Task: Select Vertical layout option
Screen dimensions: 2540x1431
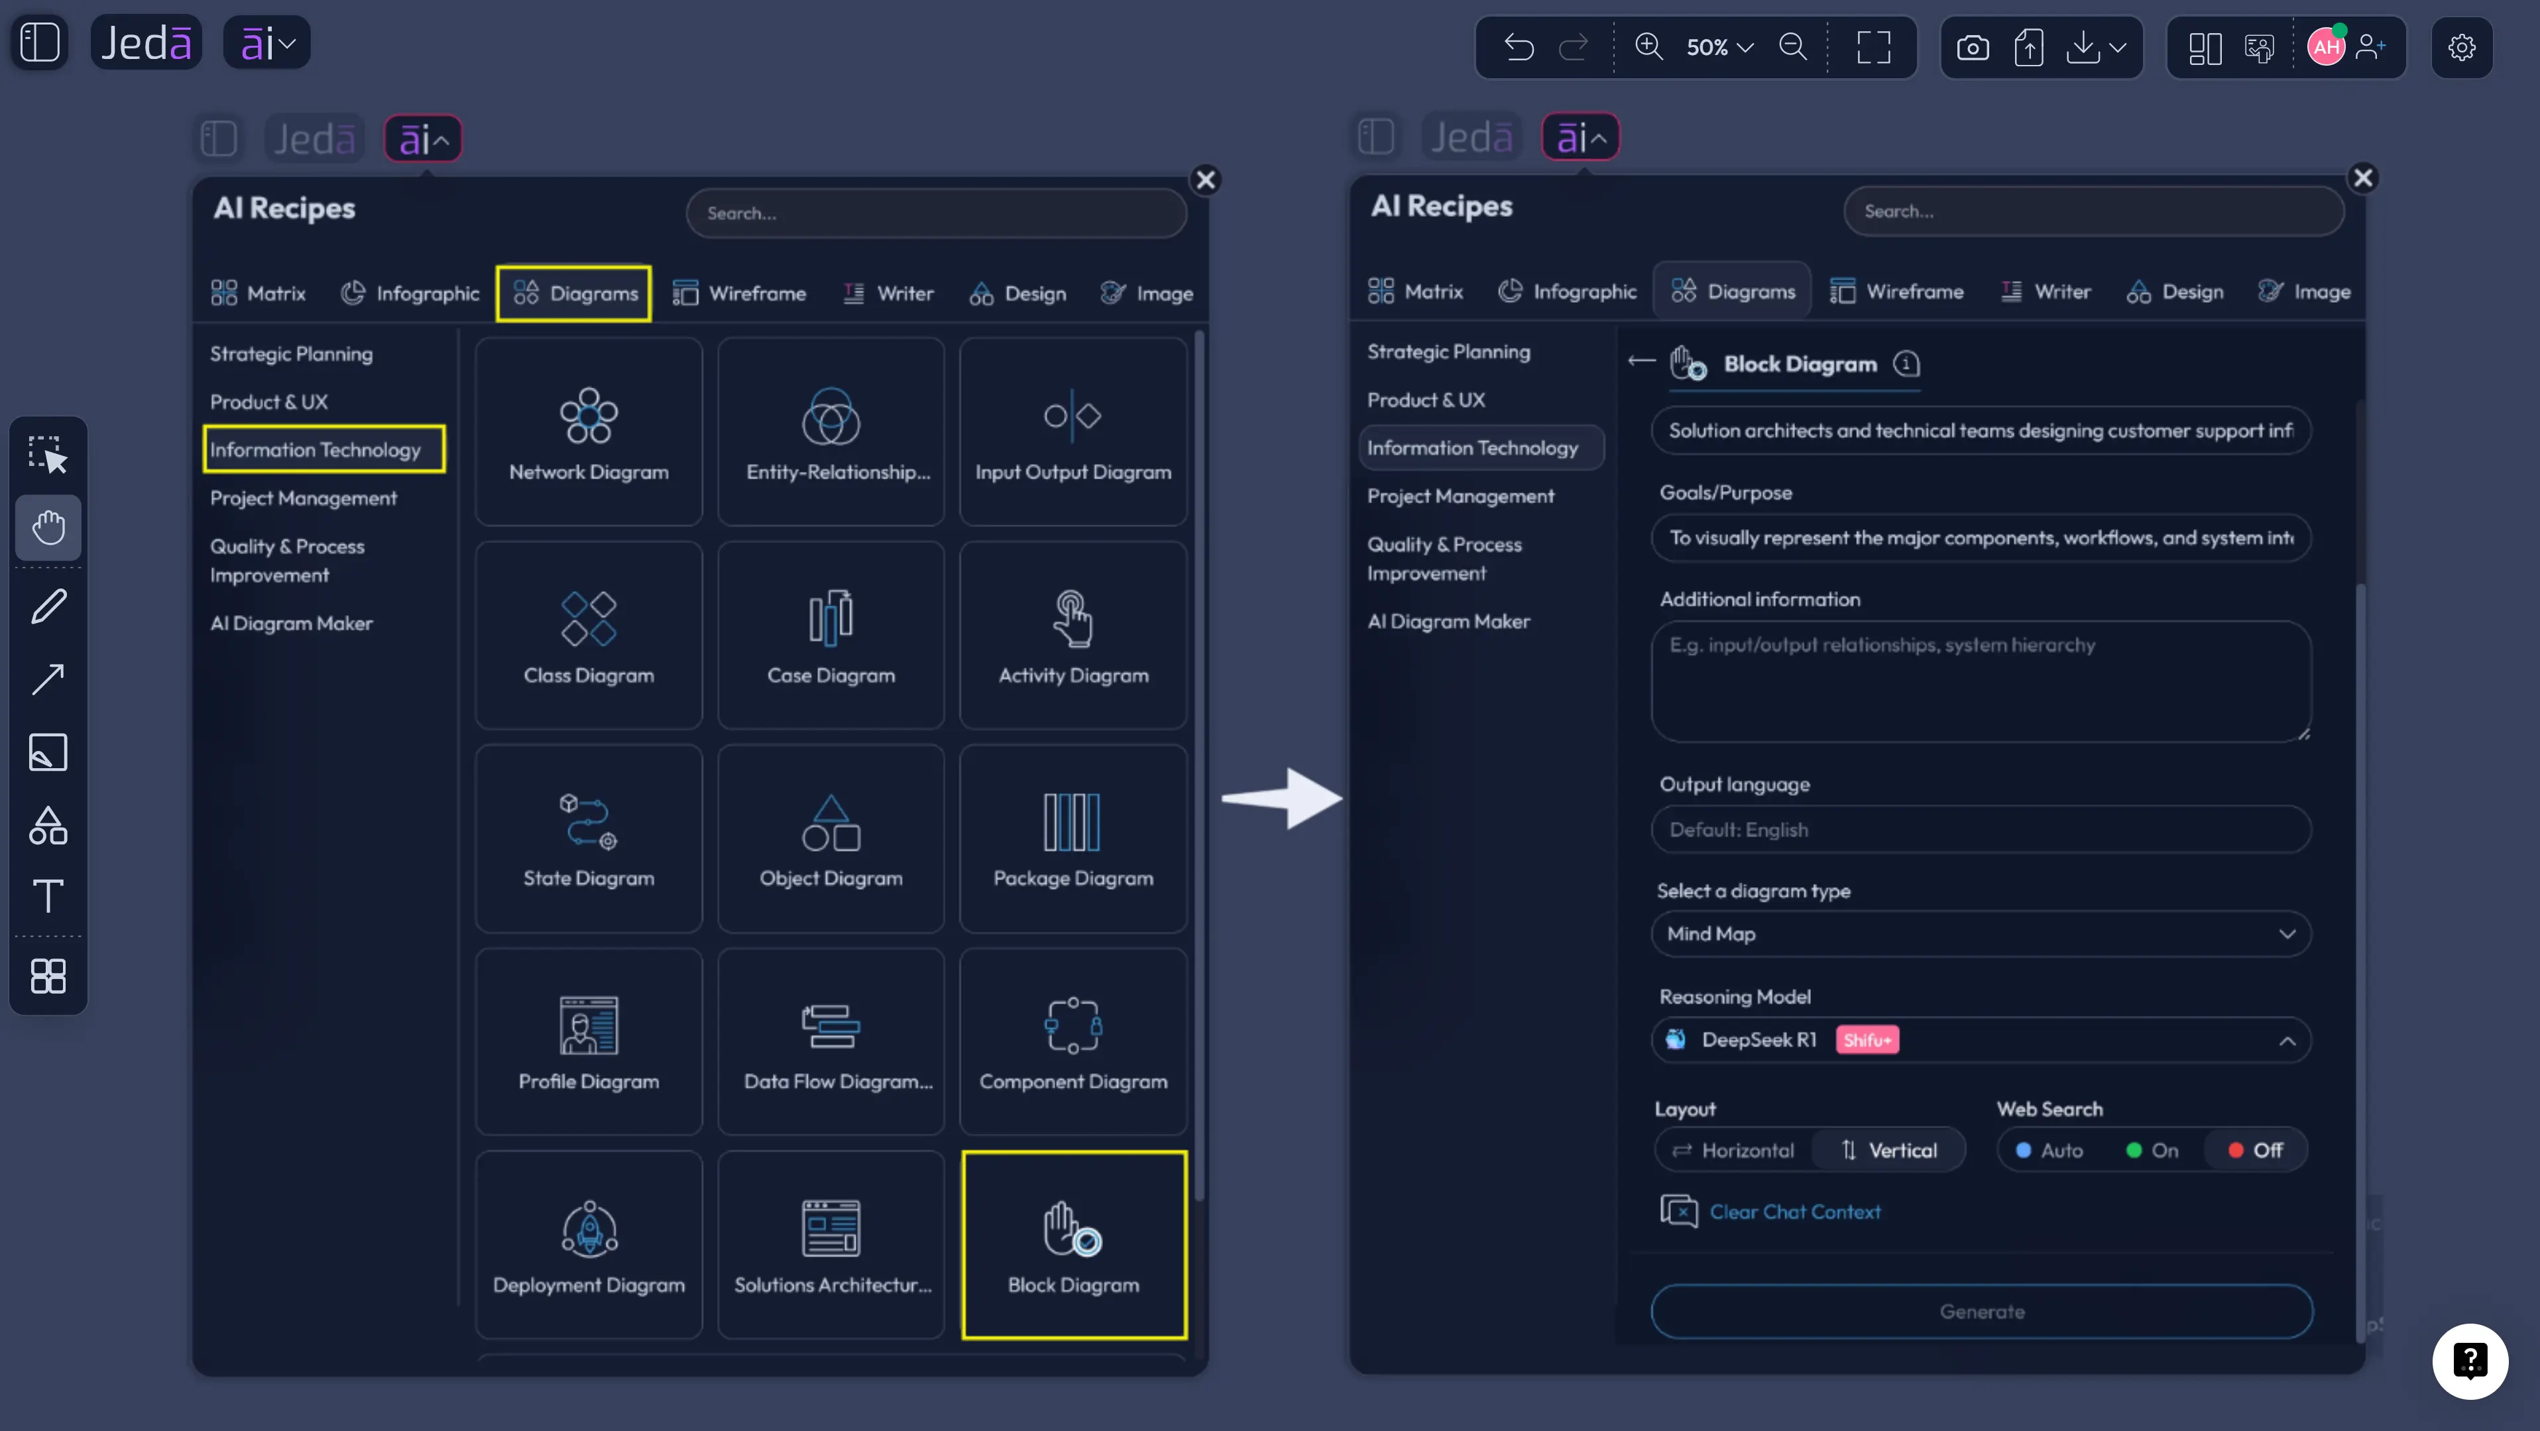Action: (1889, 1150)
